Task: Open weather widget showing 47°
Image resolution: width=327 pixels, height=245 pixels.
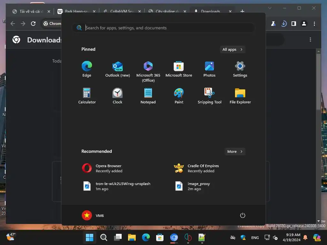Action: point(11,237)
